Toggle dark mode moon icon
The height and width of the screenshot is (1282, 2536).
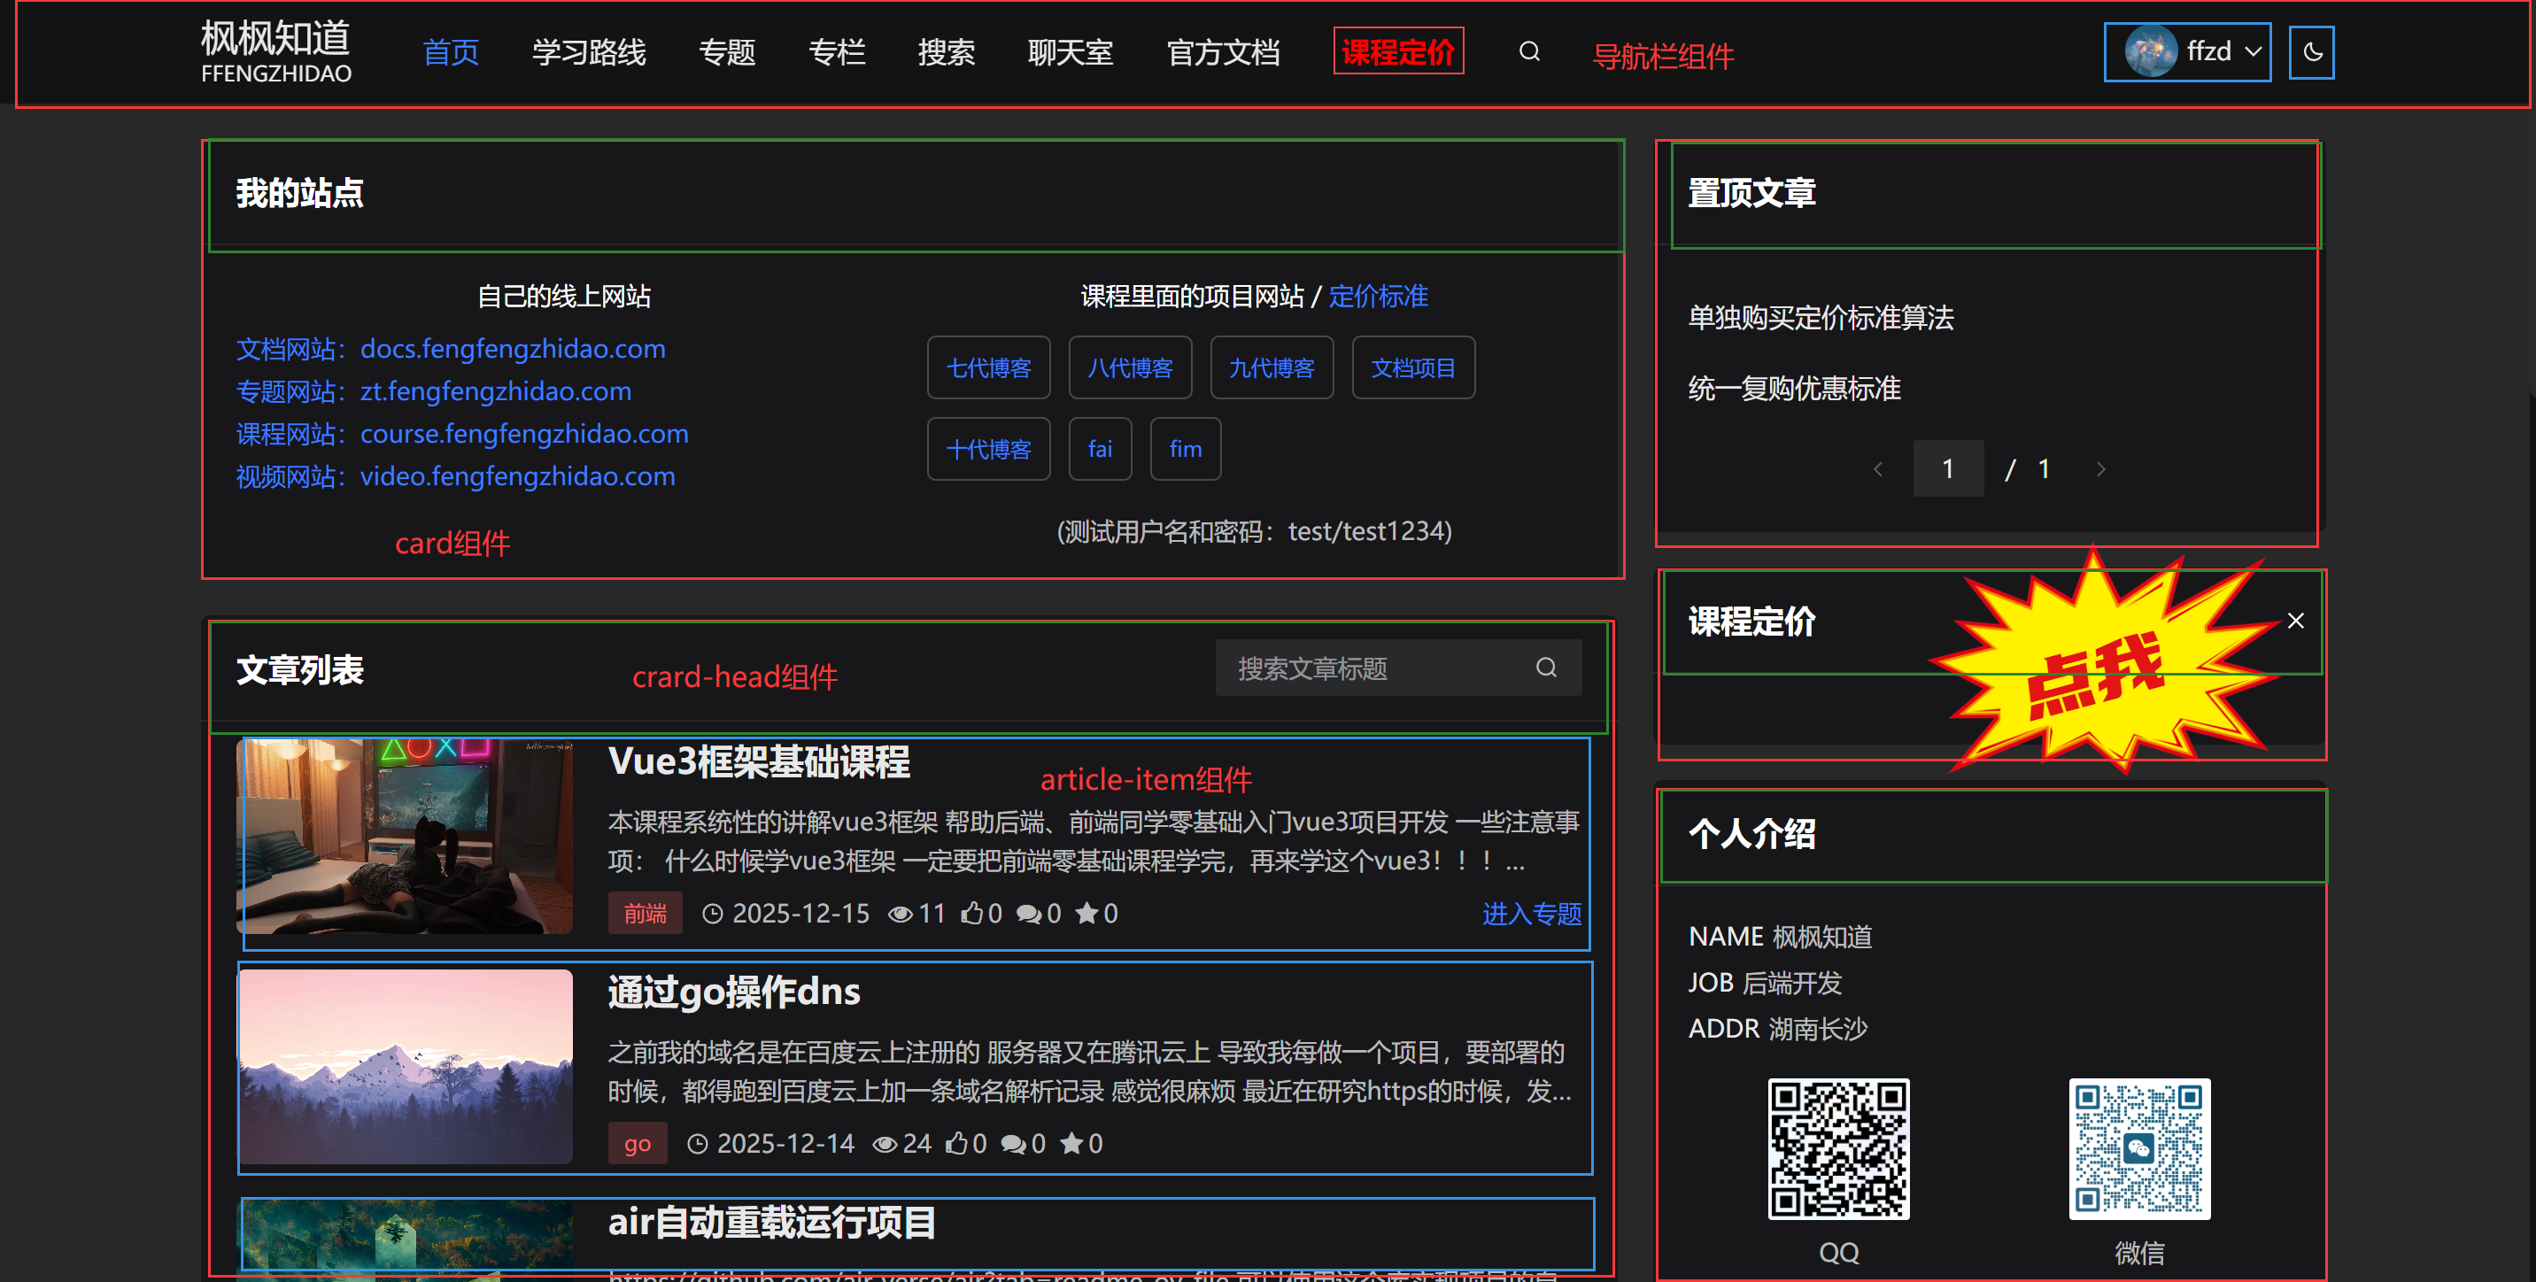[2312, 52]
